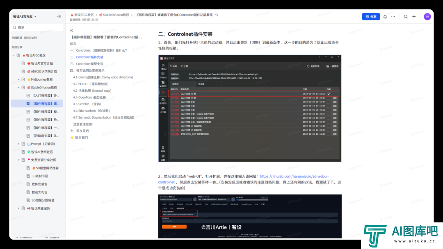Jump to 4.6 fake-scribble（伪涂鸦）in outline
The height and width of the screenshot is (249, 443).
(91, 111)
